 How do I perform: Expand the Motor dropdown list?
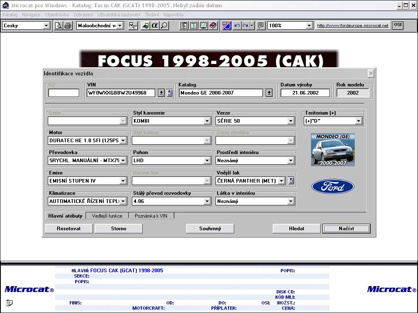123,141
